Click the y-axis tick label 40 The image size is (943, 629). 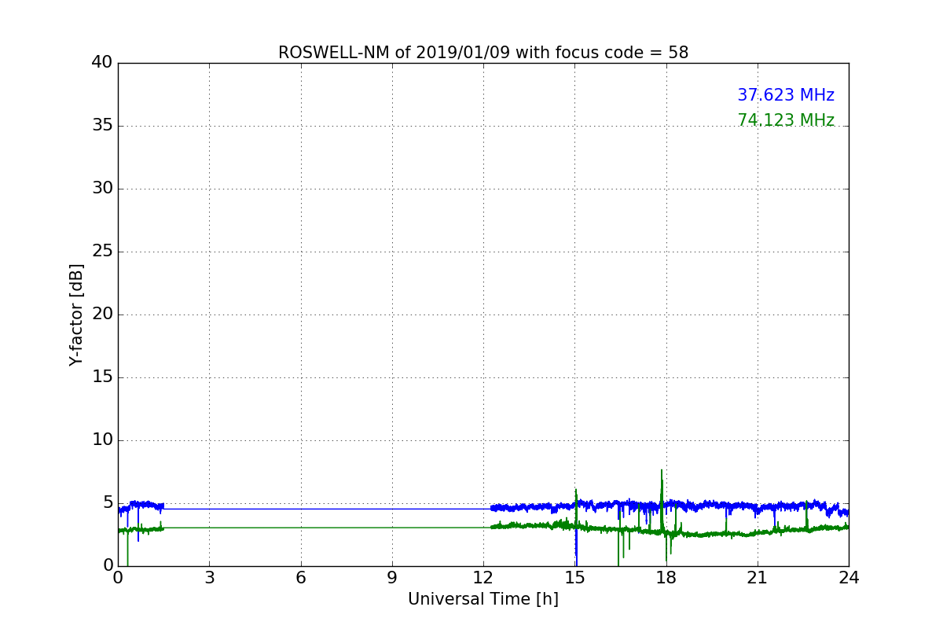(102, 62)
